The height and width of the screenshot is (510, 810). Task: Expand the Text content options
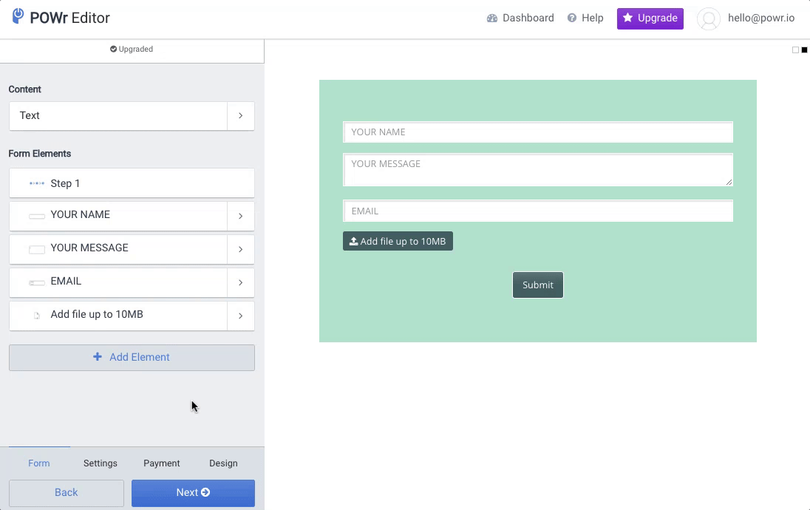pyautogui.click(x=241, y=116)
